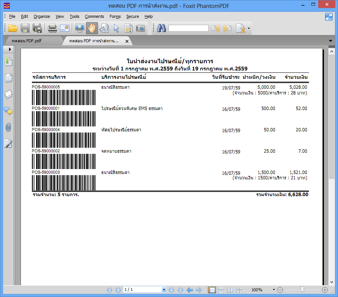Open the View menu

(x=60, y=16)
